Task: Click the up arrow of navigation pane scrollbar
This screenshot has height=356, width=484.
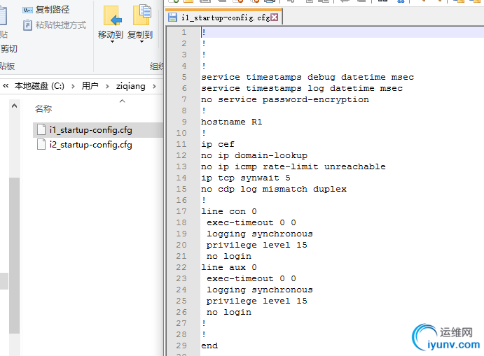Action: [x=14, y=106]
